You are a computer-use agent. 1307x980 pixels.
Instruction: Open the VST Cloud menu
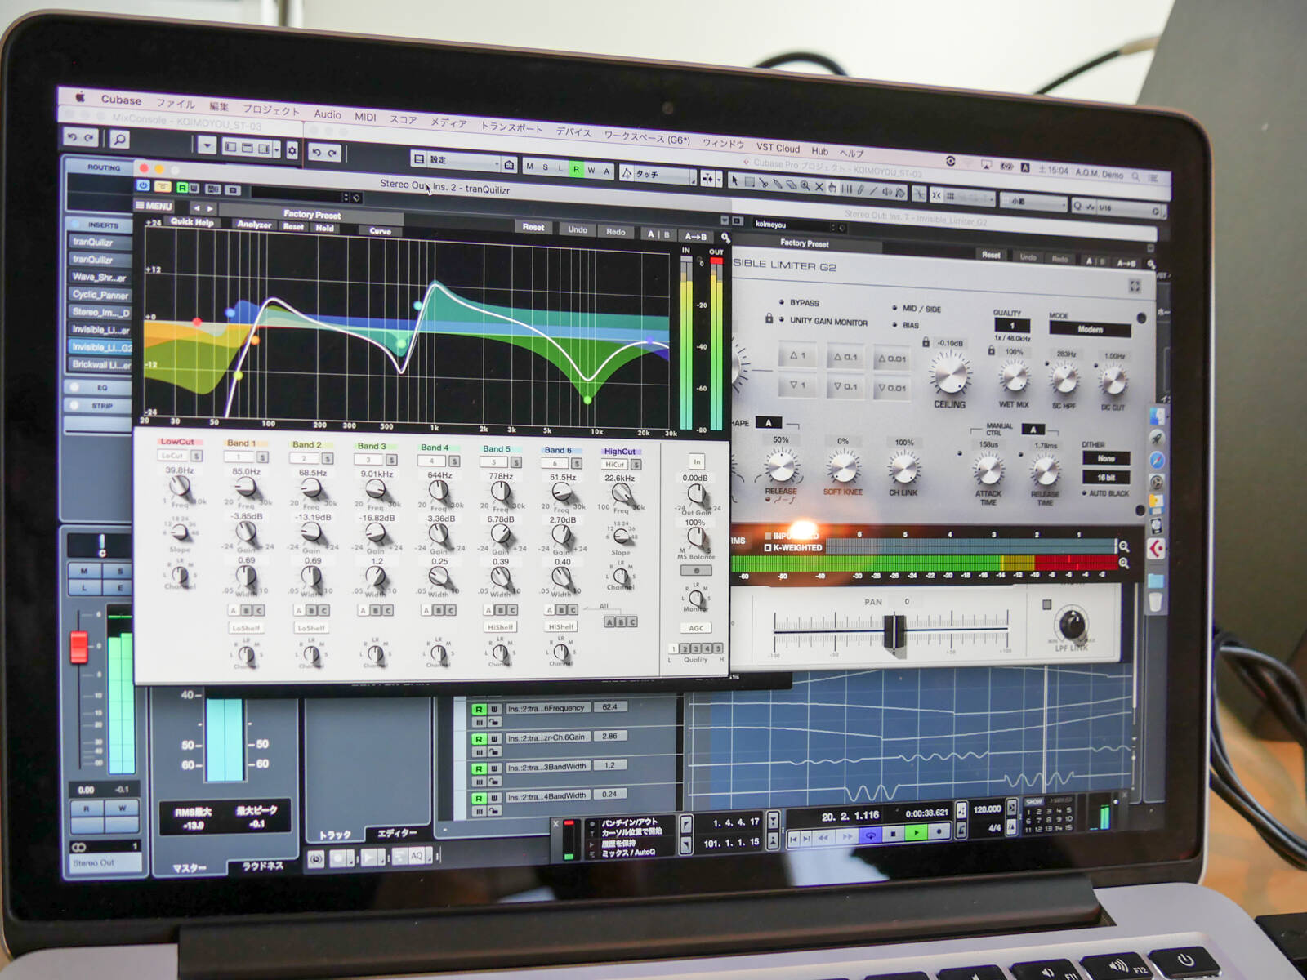(x=778, y=148)
